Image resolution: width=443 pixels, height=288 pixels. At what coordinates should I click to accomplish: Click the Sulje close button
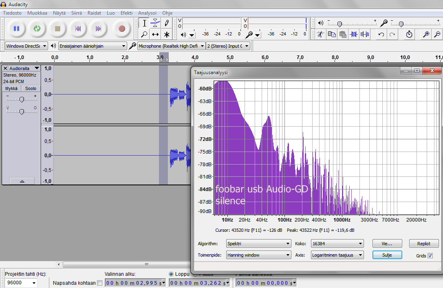coord(387,255)
